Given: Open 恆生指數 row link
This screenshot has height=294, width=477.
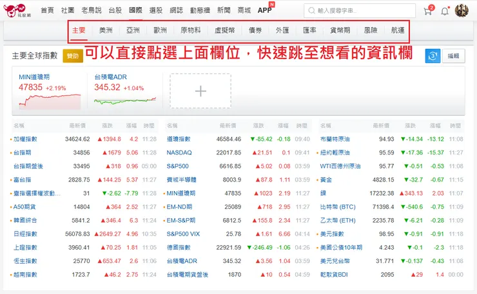Looking at the screenshot, I should (x=25, y=261).
